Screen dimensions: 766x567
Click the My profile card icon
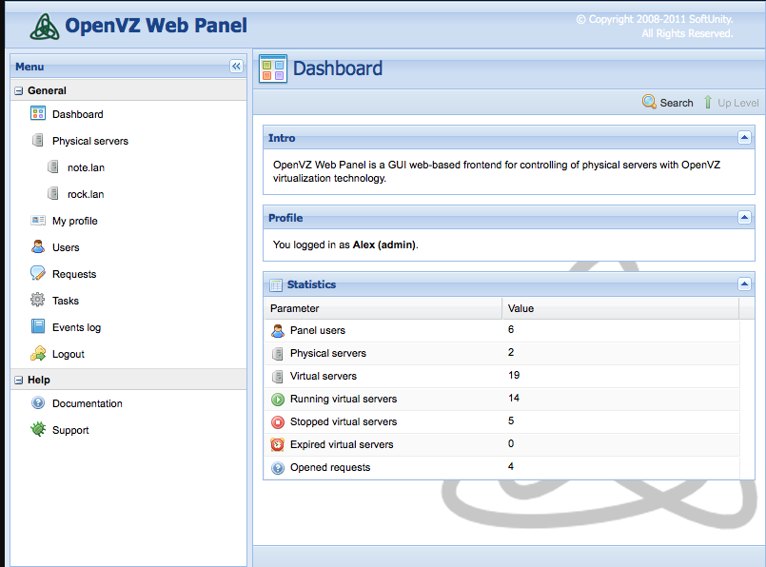[38, 221]
